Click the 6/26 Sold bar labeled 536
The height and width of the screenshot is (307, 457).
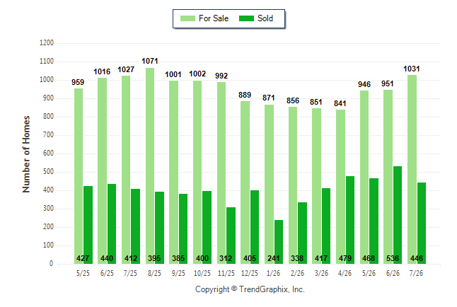pyautogui.click(x=398, y=215)
